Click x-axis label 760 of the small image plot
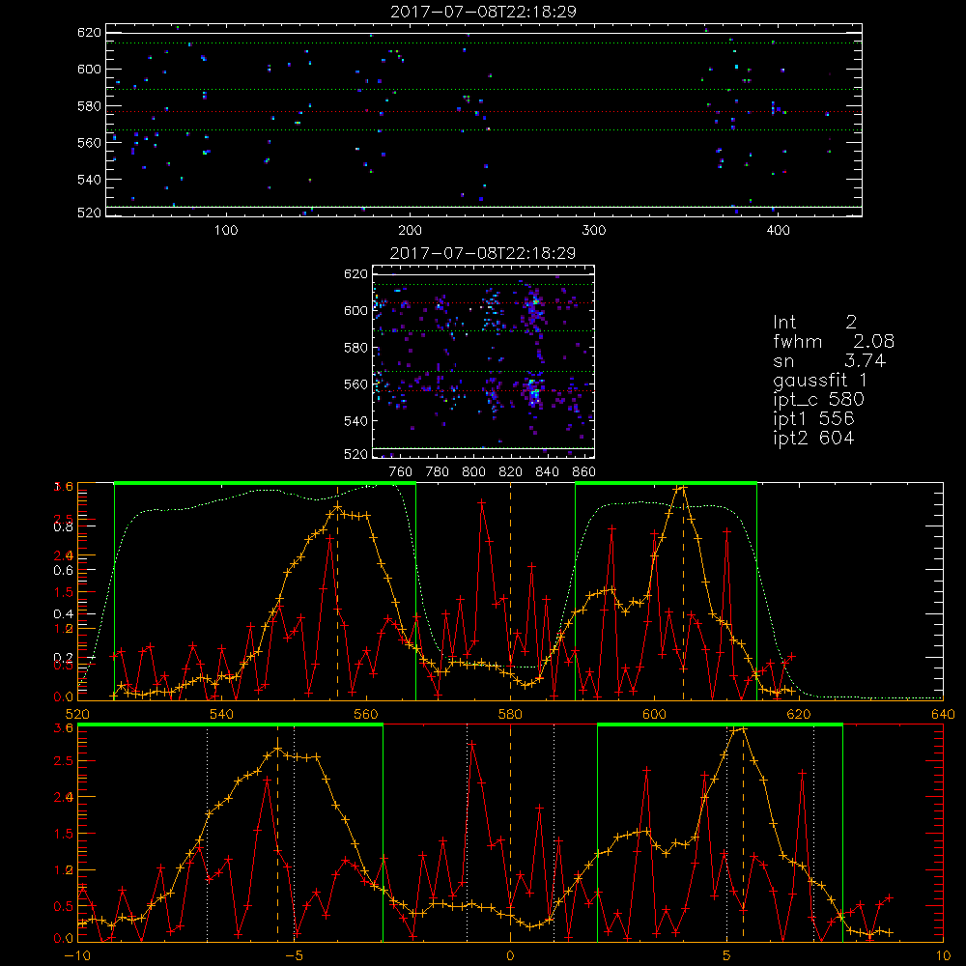Image resolution: width=966 pixels, height=966 pixels. click(401, 472)
